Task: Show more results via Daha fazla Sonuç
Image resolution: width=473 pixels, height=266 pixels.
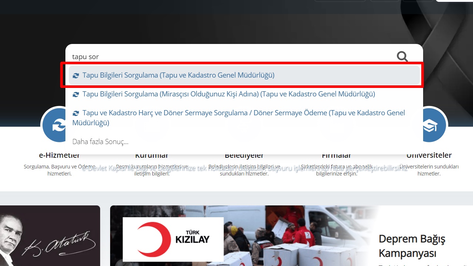Action: tap(100, 141)
